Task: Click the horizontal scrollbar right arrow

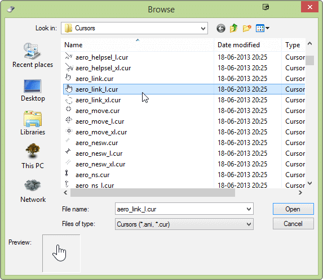Action: (300, 193)
